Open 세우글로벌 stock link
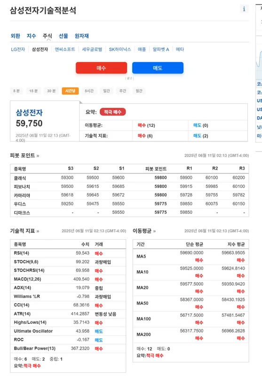This screenshot has height=376, width=262. pyautogui.click(x=92, y=49)
